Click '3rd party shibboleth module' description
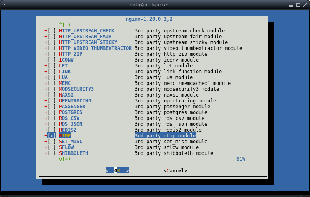 click(174, 153)
